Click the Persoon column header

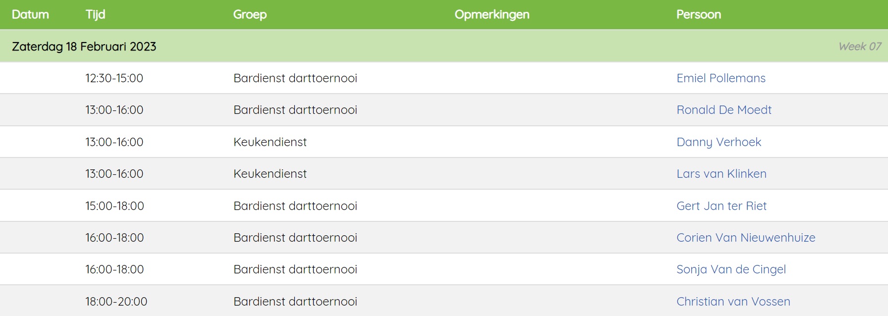pos(699,14)
